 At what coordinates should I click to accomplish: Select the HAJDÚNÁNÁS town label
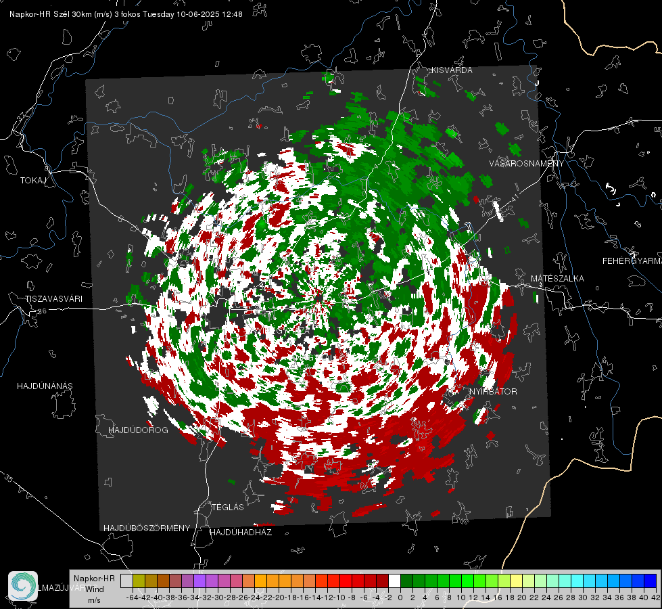pyautogui.click(x=45, y=386)
